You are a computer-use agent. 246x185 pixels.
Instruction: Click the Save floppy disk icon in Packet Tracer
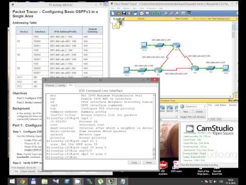click(x=124, y=13)
